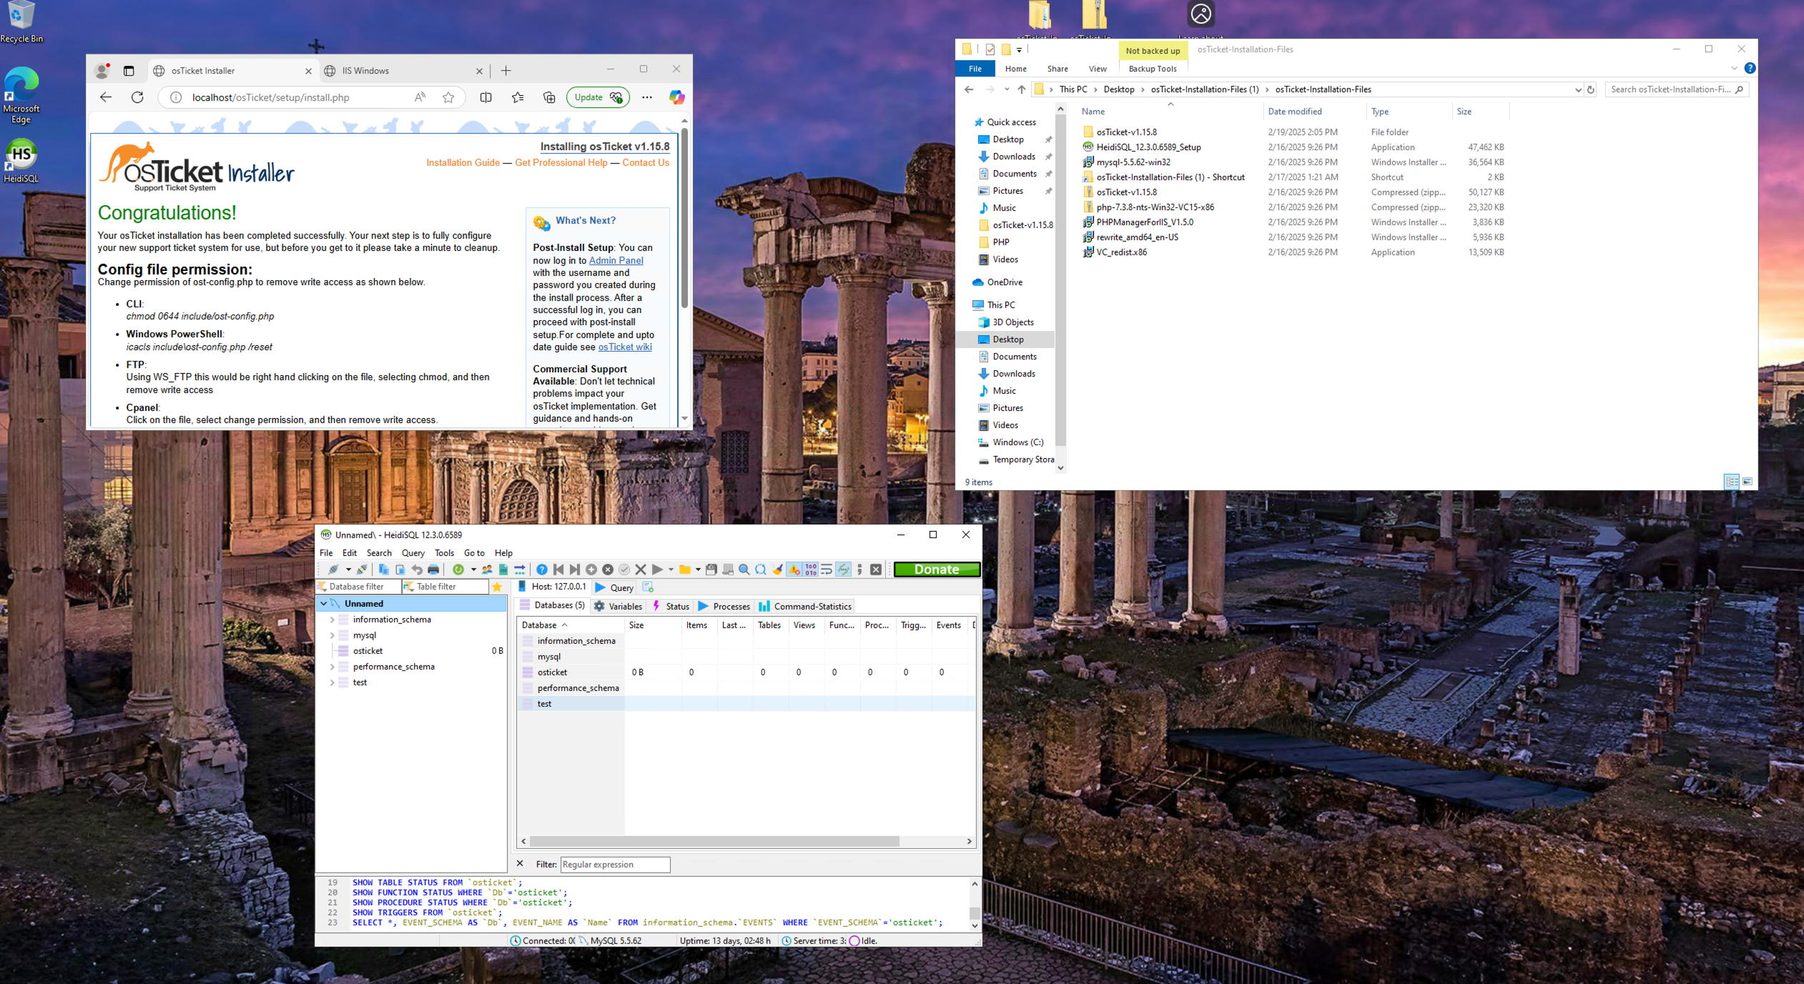The height and width of the screenshot is (984, 1804).
Task: Click the Undo arrow in HeidiSQL toolbar
Action: coord(417,570)
